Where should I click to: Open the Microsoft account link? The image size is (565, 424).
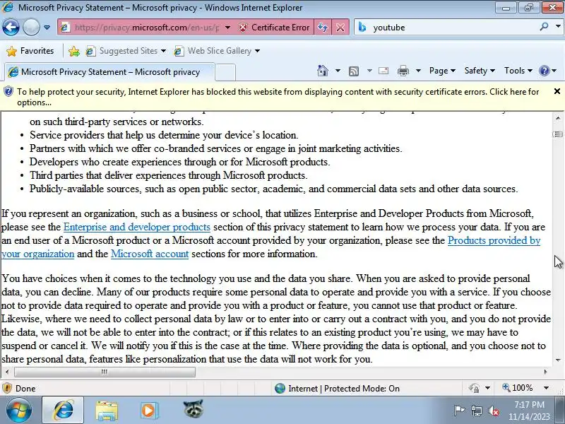(x=150, y=254)
